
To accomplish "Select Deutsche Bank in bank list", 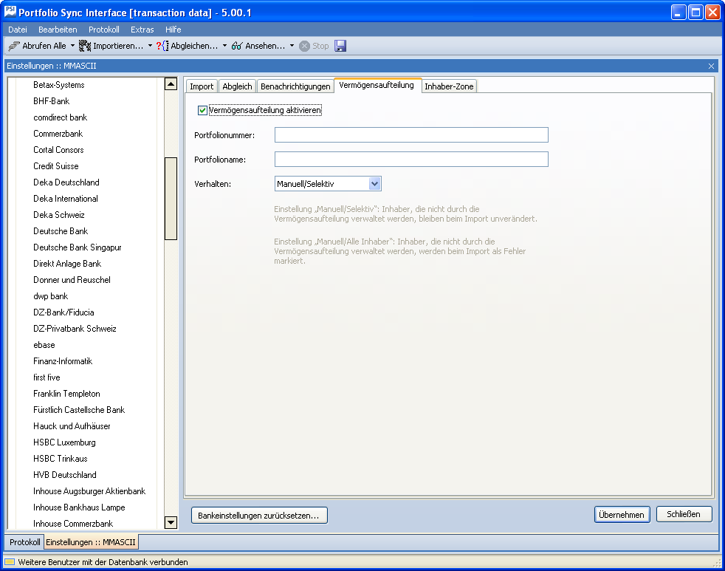I will (61, 231).
